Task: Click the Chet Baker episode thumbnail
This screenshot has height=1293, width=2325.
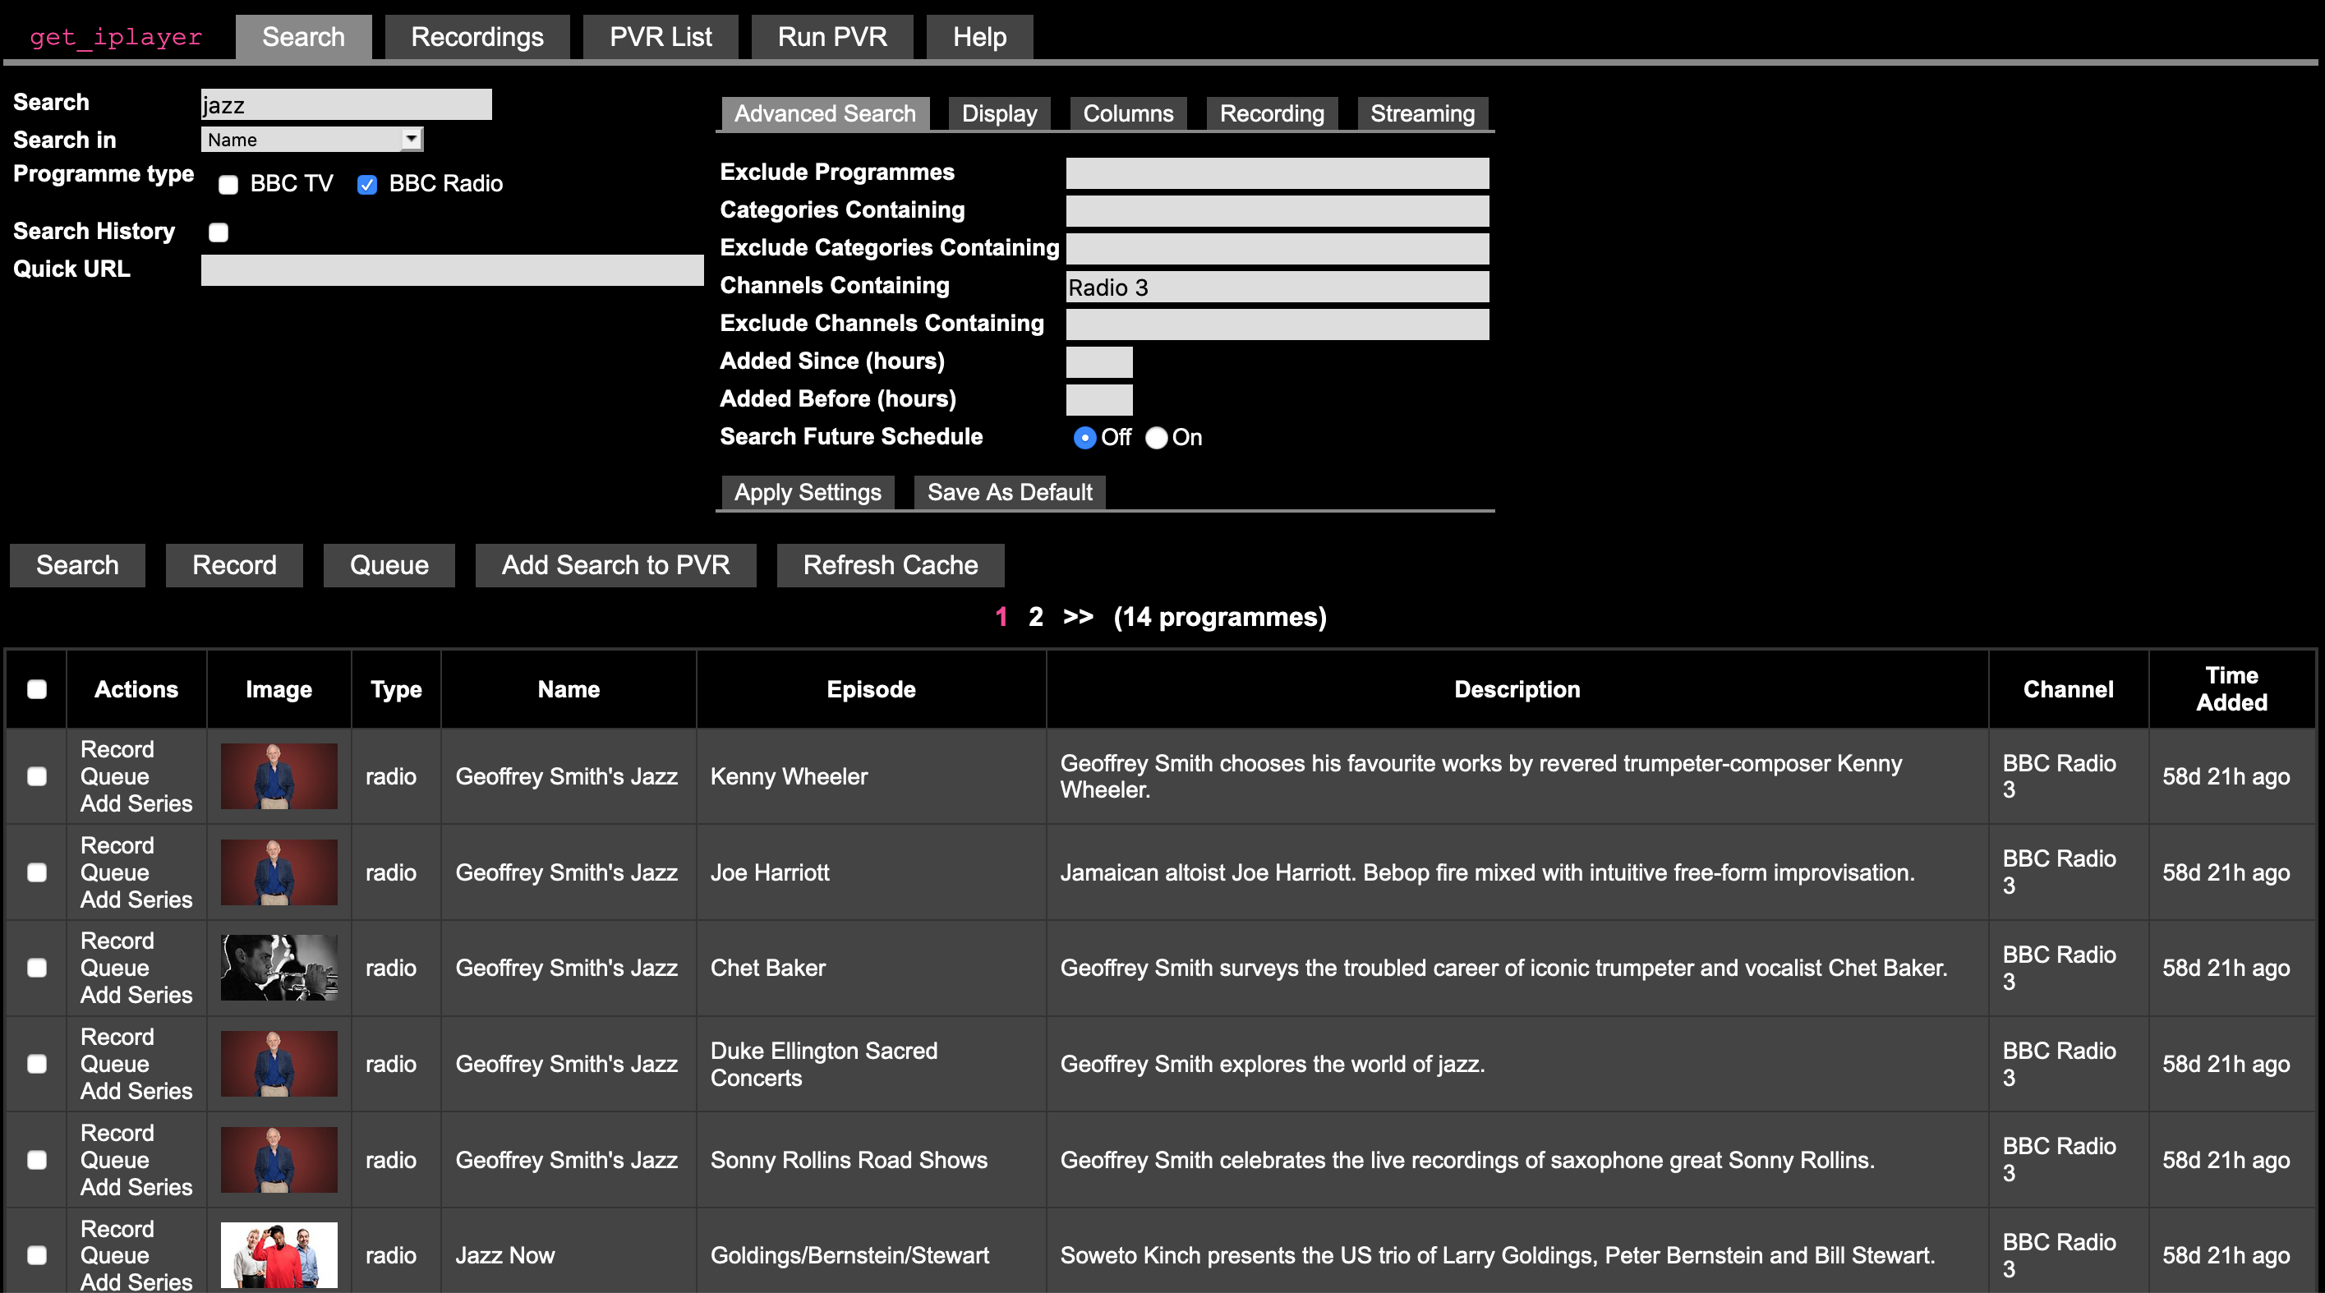Action: click(279, 967)
